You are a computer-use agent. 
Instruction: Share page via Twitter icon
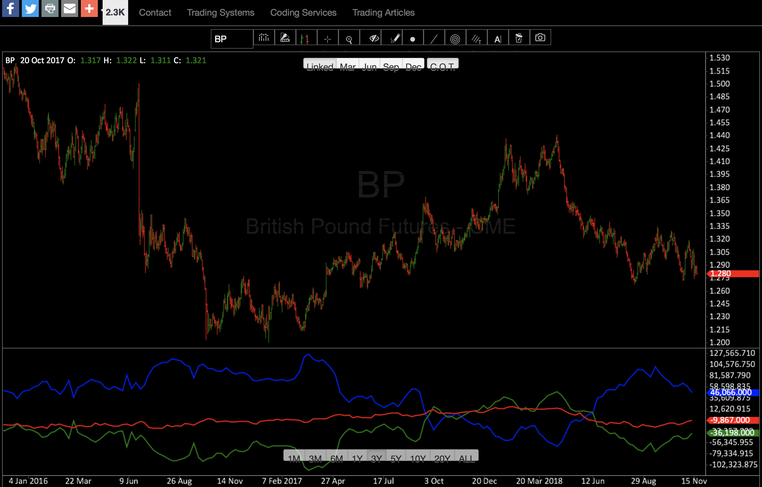pos(30,8)
